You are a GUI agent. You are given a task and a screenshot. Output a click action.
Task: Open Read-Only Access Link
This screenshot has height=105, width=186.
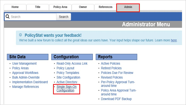(x=72, y=64)
